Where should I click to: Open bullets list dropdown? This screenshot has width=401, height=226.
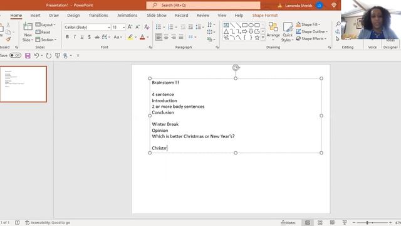(x=164, y=27)
